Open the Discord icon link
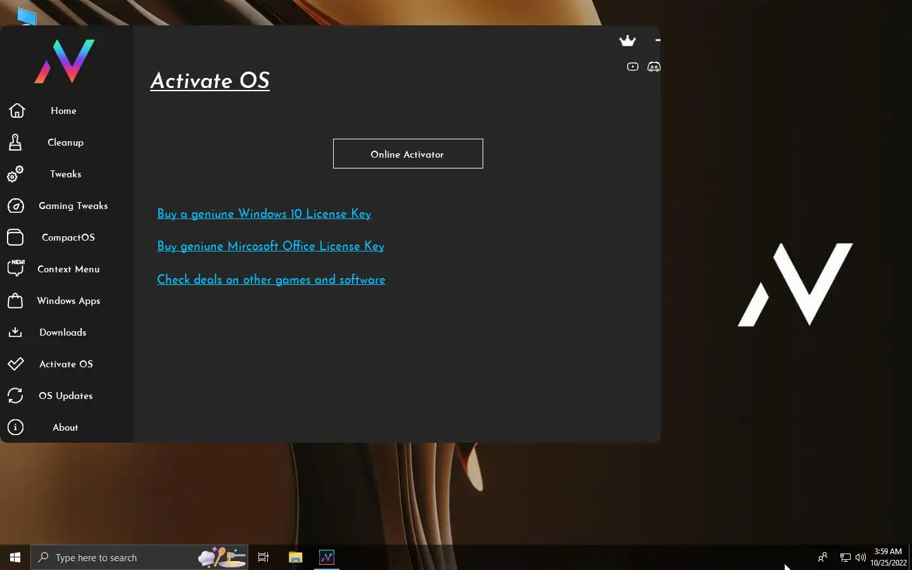This screenshot has width=912, height=570. point(654,66)
